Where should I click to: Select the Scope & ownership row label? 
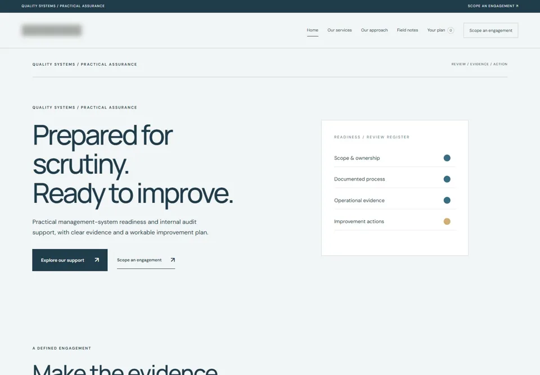(357, 158)
